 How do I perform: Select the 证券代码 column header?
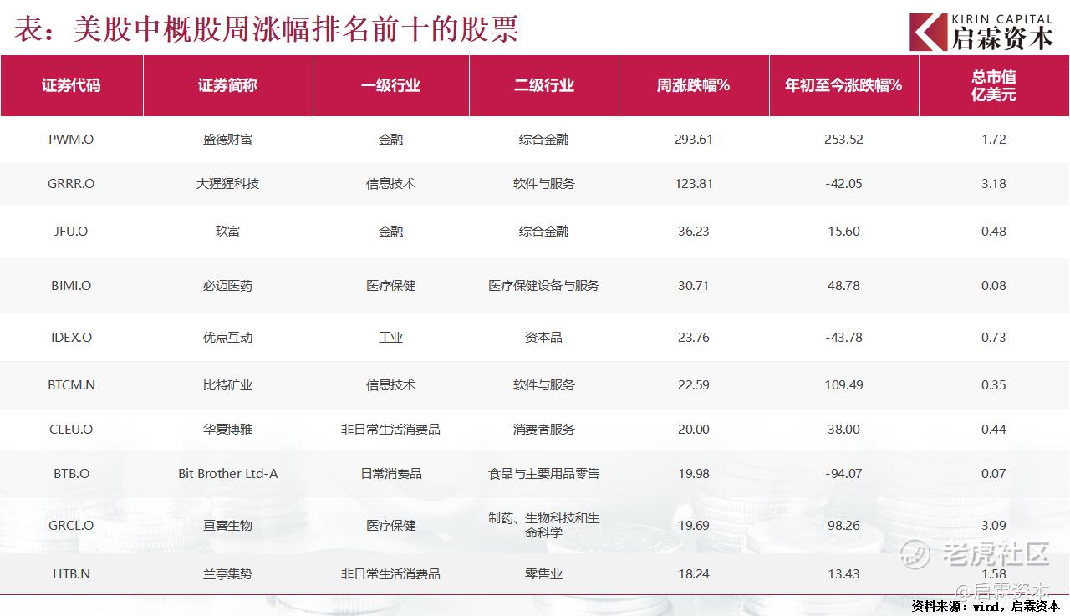point(71,85)
